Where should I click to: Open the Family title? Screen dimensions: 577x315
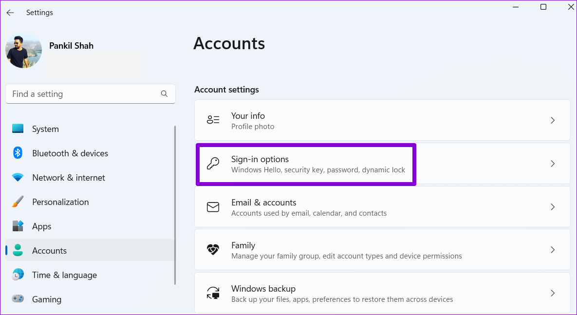(243, 245)
